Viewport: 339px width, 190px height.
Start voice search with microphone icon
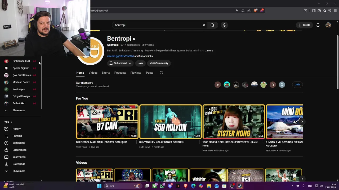tap(224, 25)
